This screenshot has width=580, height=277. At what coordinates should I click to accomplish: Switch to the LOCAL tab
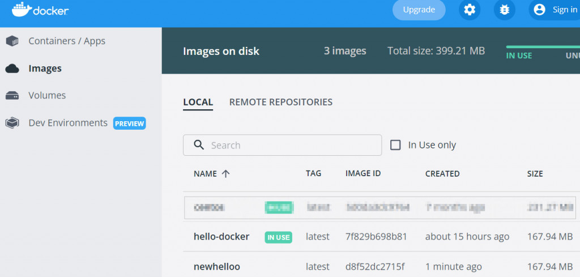click(198, 102)
